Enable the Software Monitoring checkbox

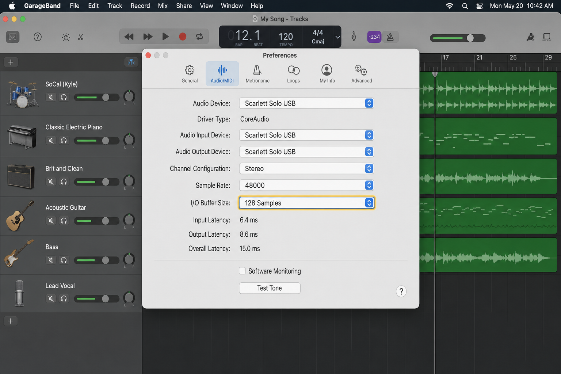pyautogui.click(x=242, y=271)
